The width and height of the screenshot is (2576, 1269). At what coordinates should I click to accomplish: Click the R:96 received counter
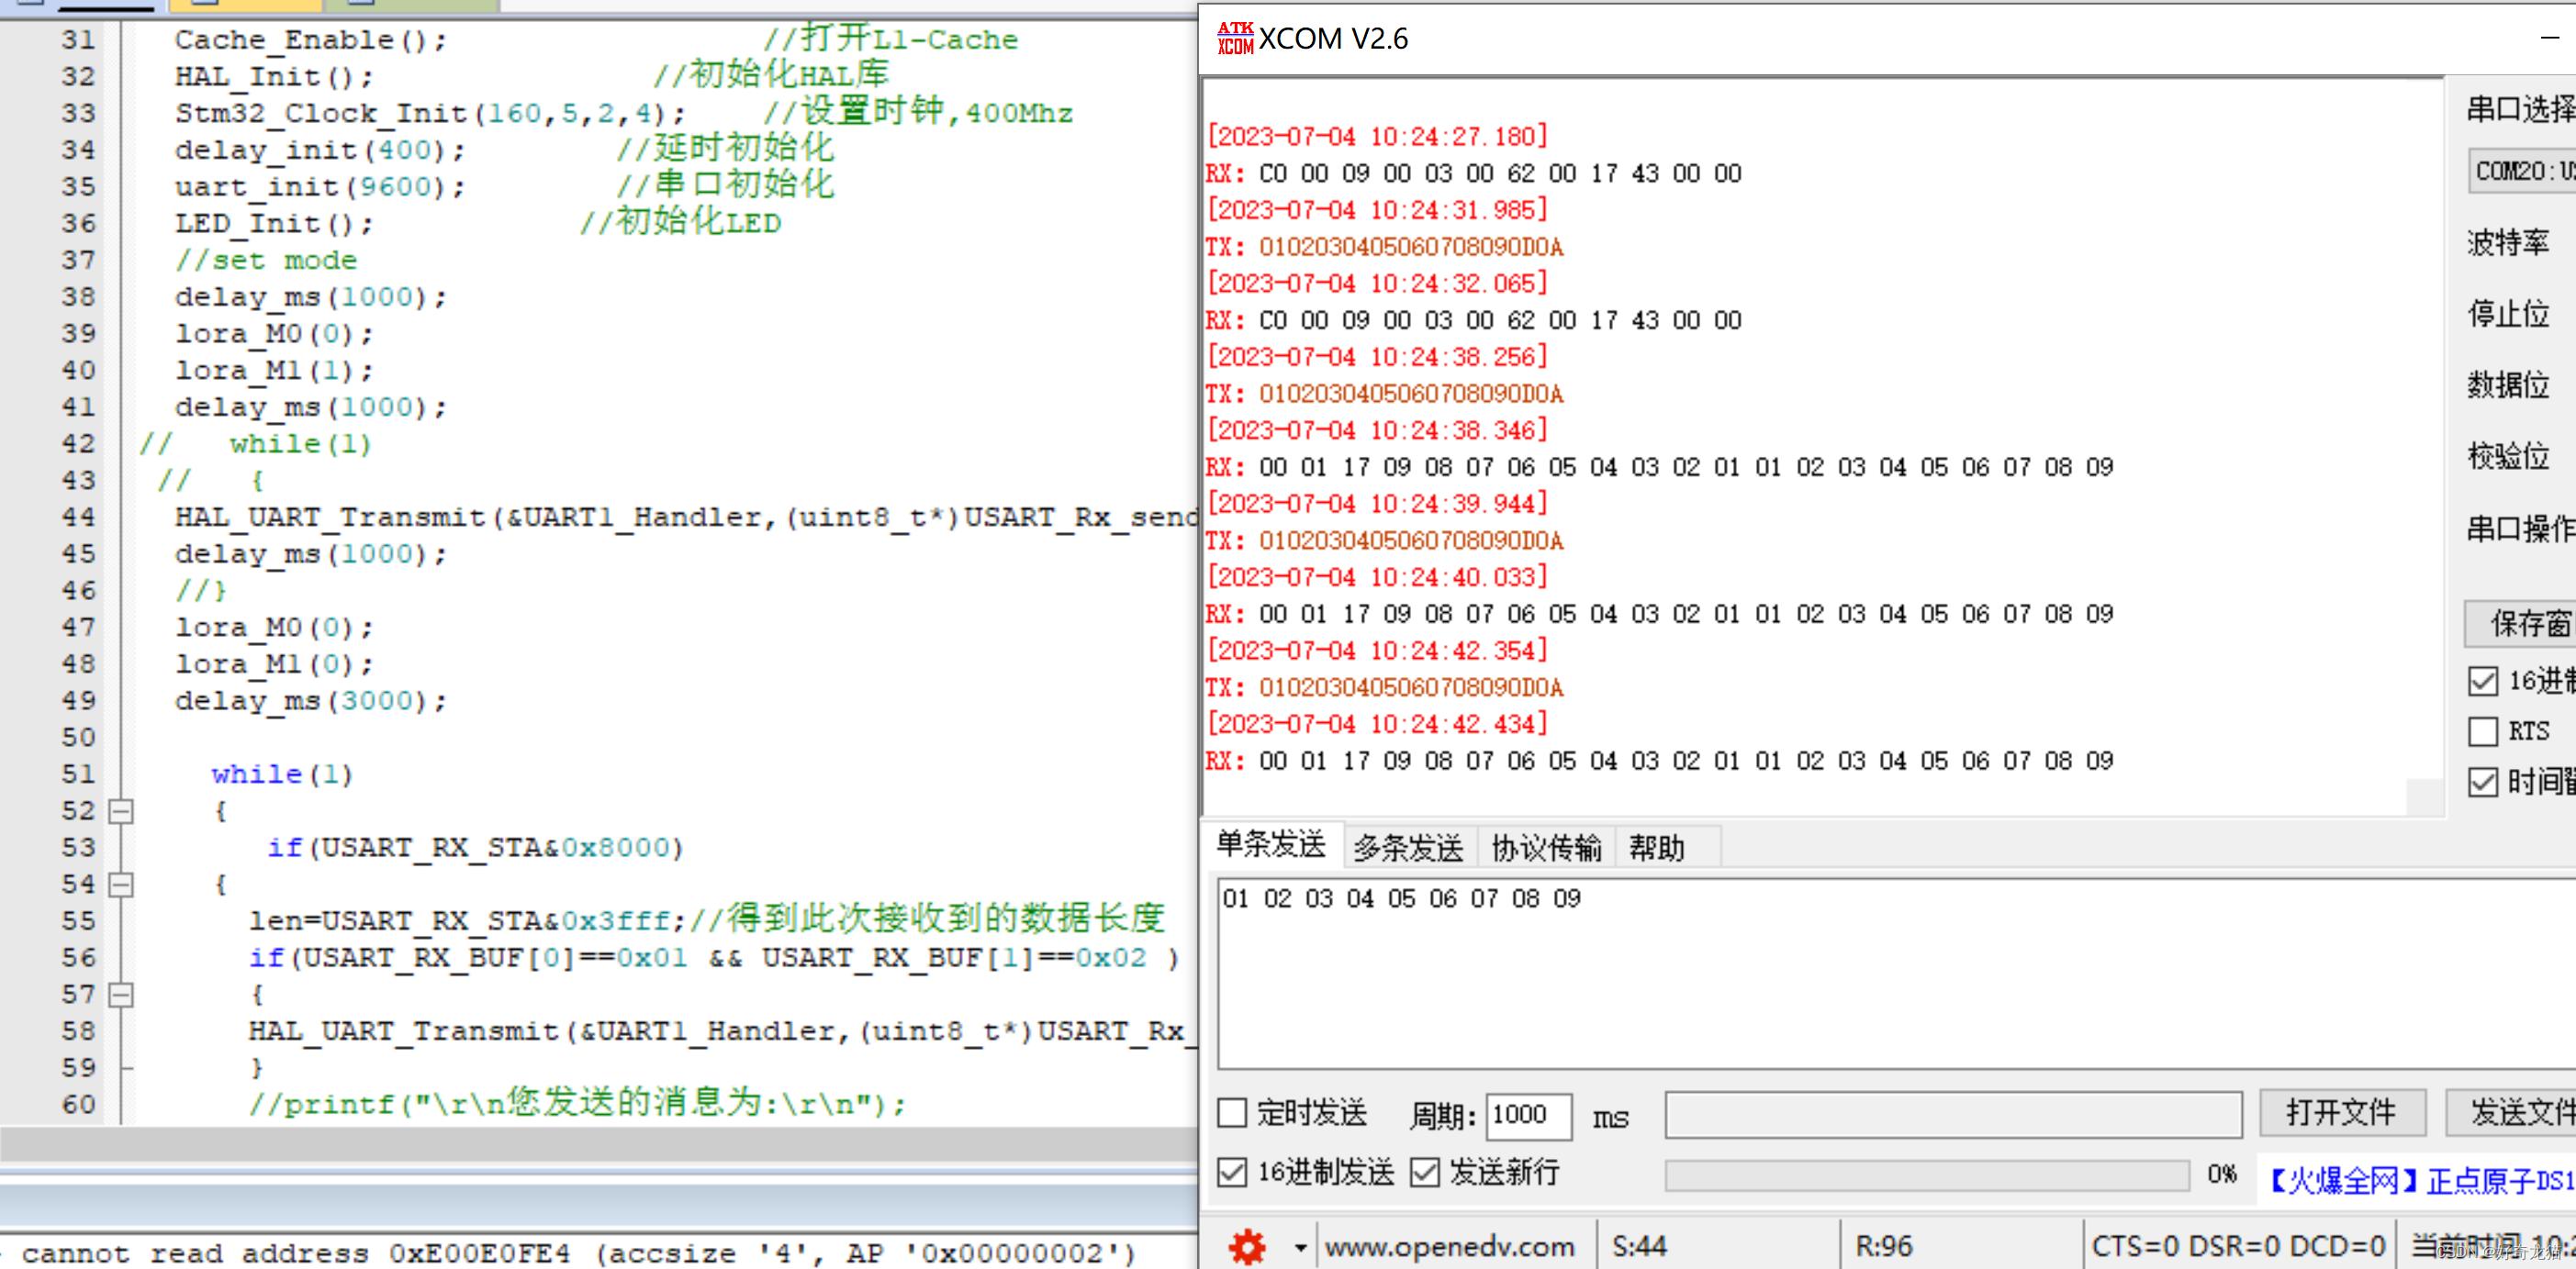coord(1883,1246)
